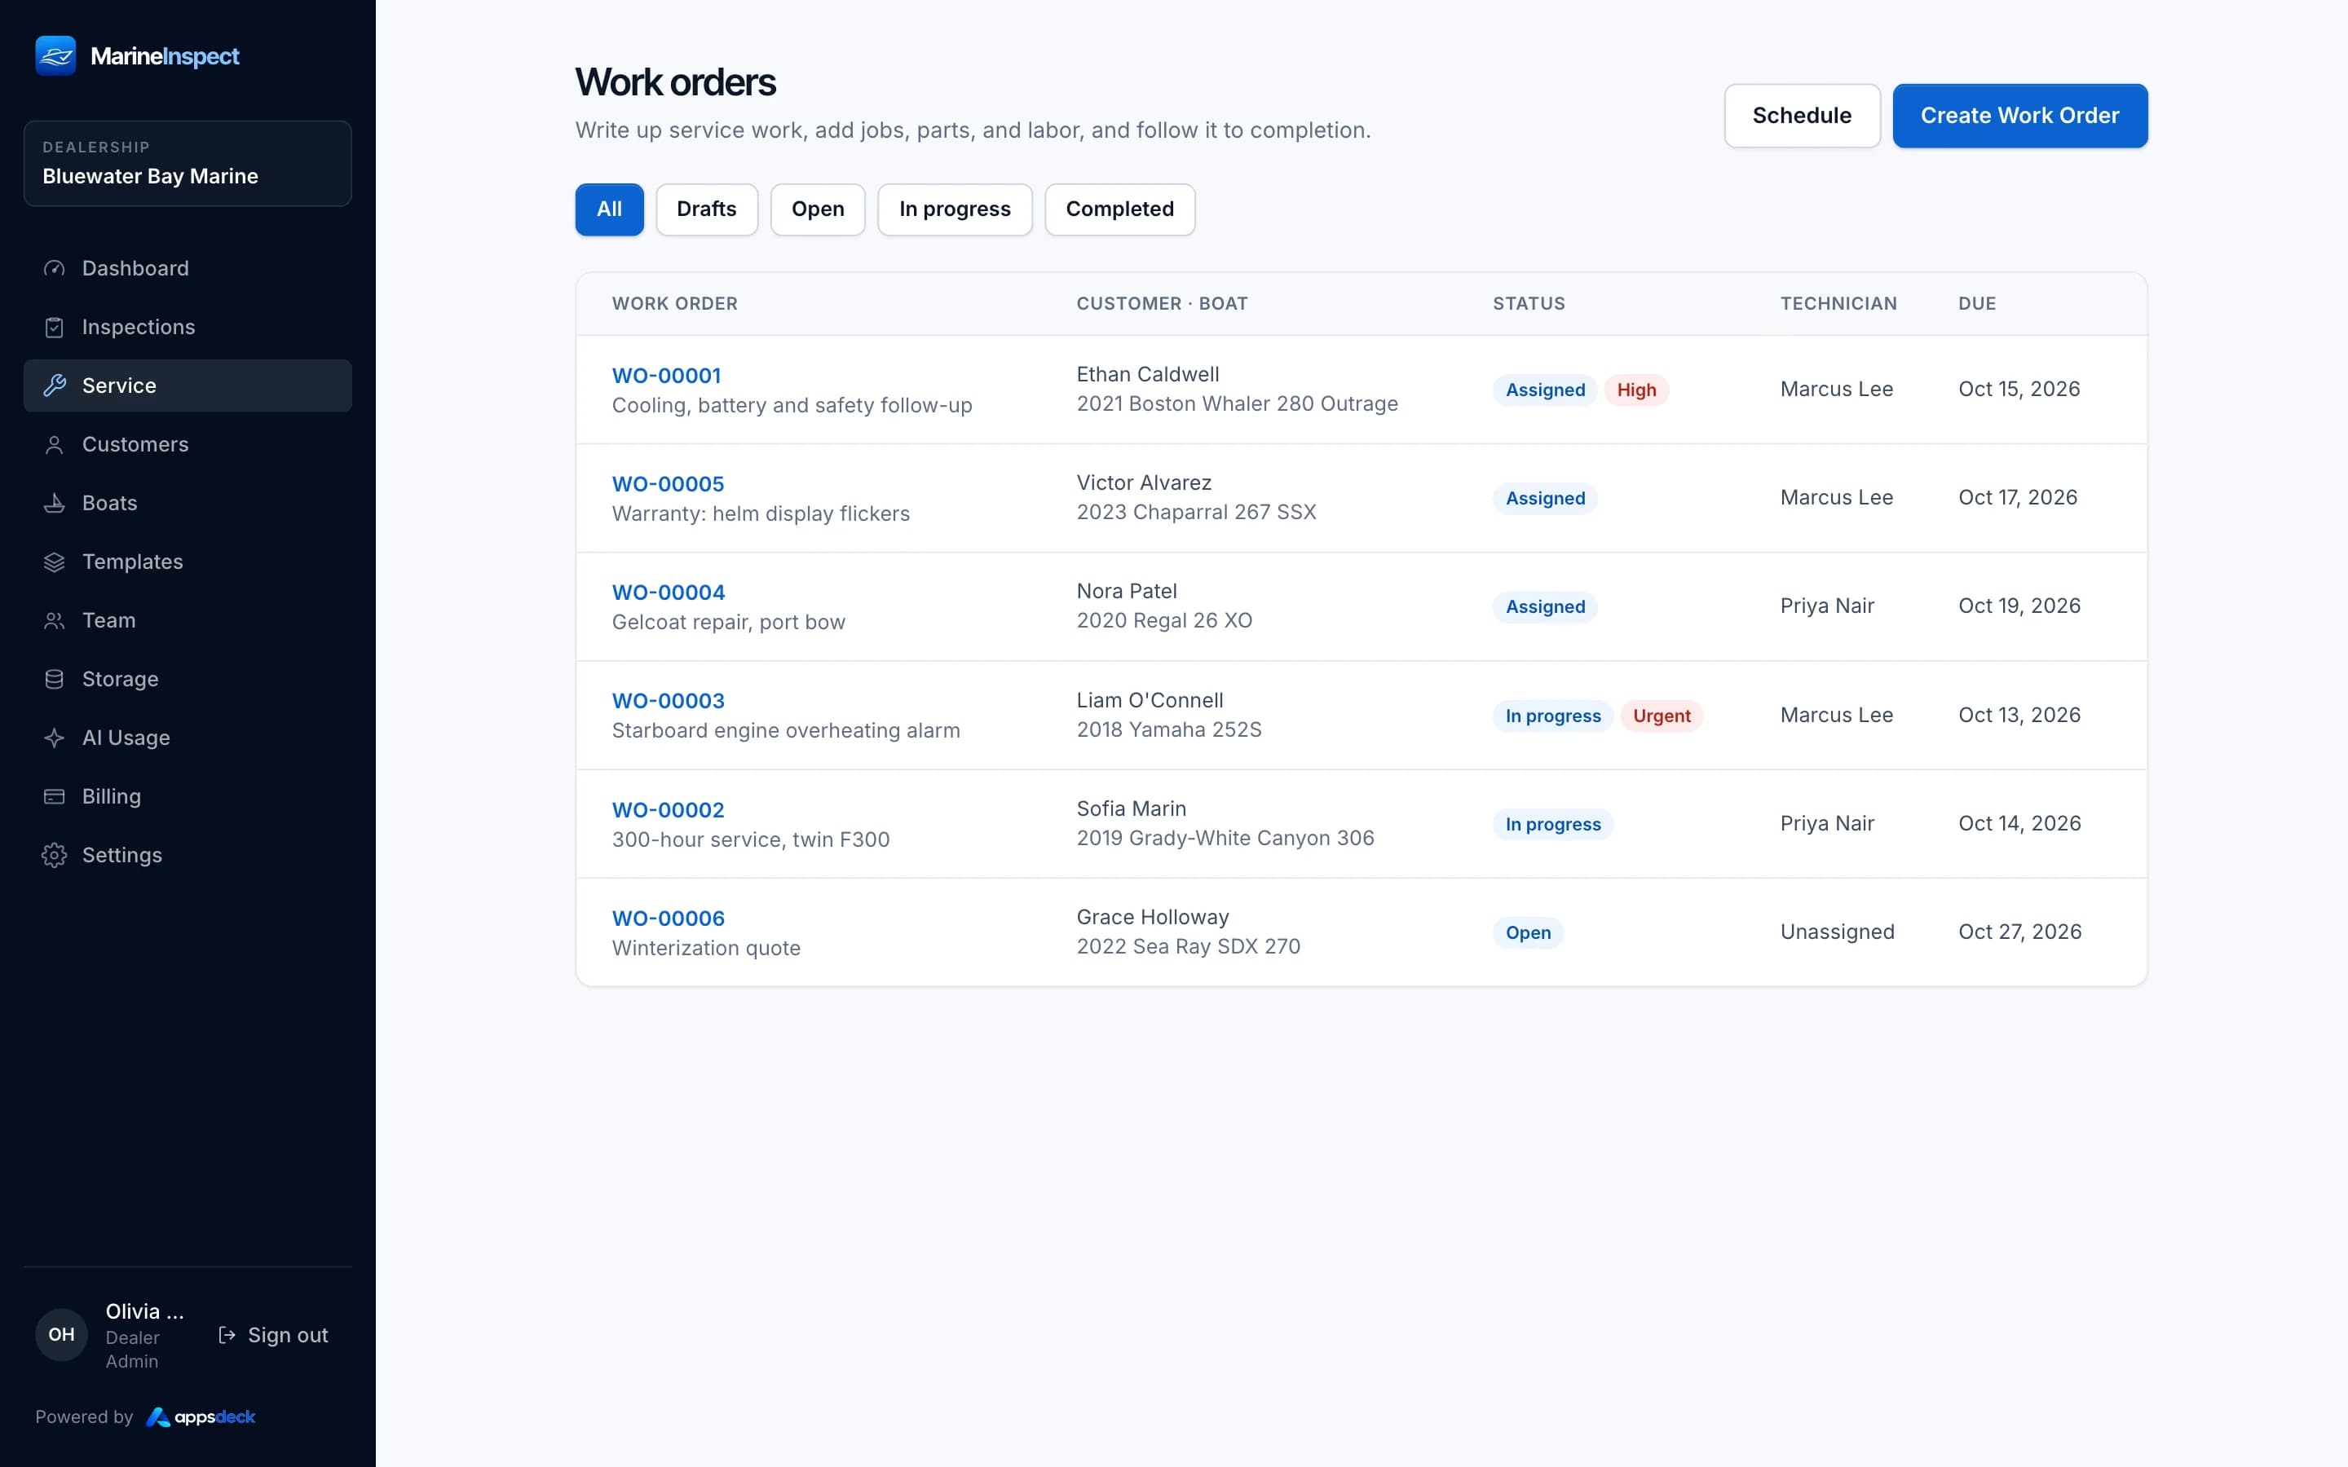Open Dashboard via its gauge icon
2348x1467 pixels.
pos(55,269)
